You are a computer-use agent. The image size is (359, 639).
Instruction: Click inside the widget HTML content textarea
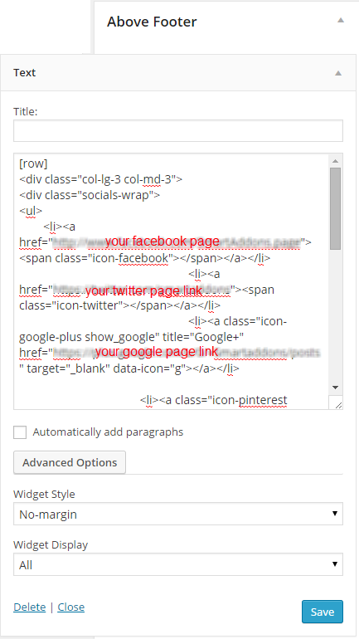(172, 281)
